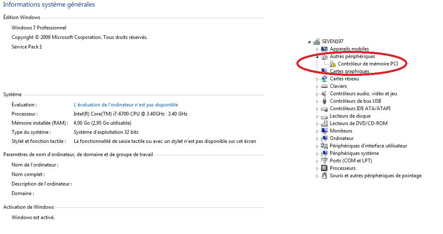Expand the Appareils mobiles node arrow

[x=317, y=49]
